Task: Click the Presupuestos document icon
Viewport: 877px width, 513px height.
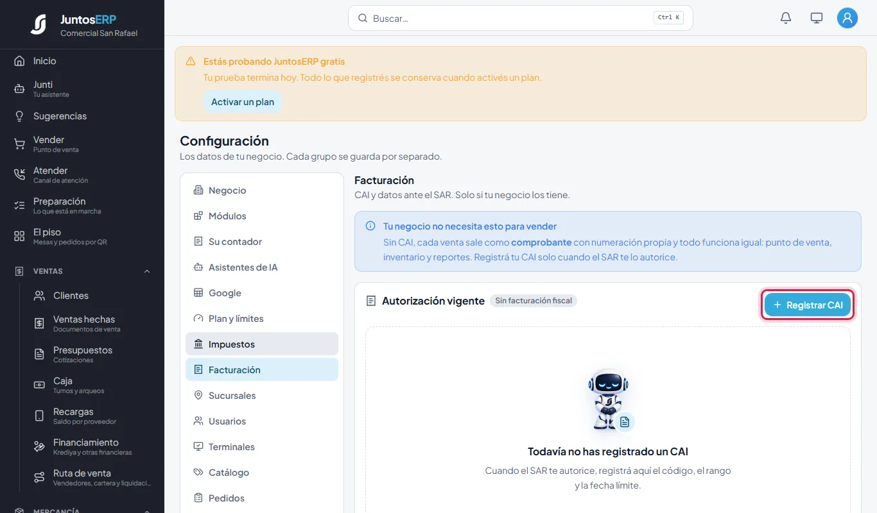Action: 39,355
